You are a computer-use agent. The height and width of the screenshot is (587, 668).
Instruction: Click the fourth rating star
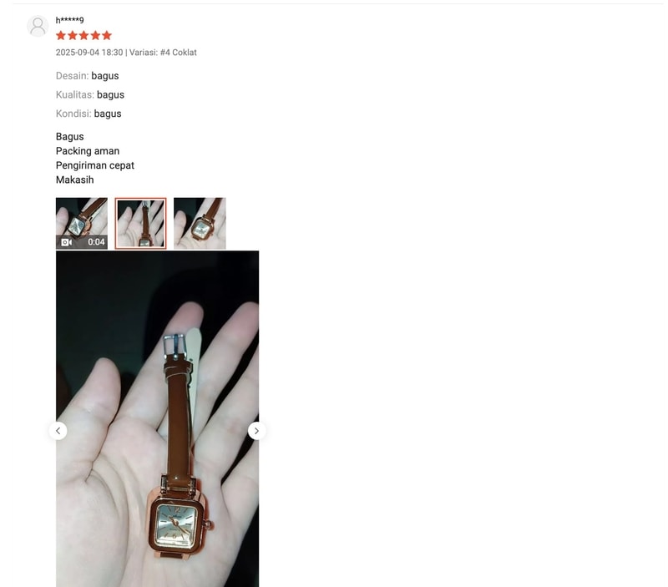95,35
